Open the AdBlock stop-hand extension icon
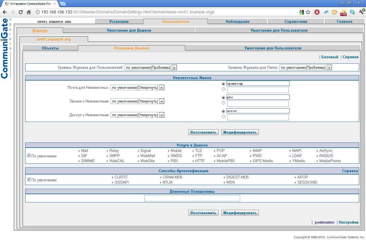366x247 pixels. (317, 12)
